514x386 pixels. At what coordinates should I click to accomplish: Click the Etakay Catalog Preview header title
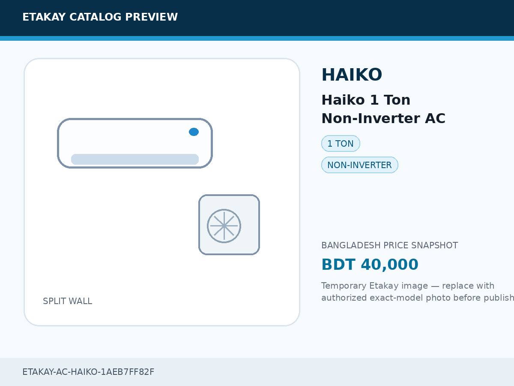pos(100,17)
